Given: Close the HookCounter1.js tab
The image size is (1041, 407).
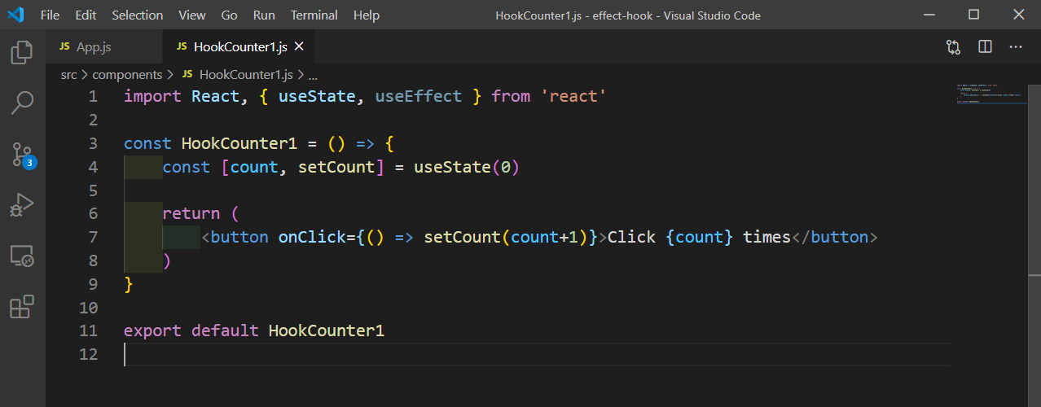Looking at the screenshot, I should point(299,47).
